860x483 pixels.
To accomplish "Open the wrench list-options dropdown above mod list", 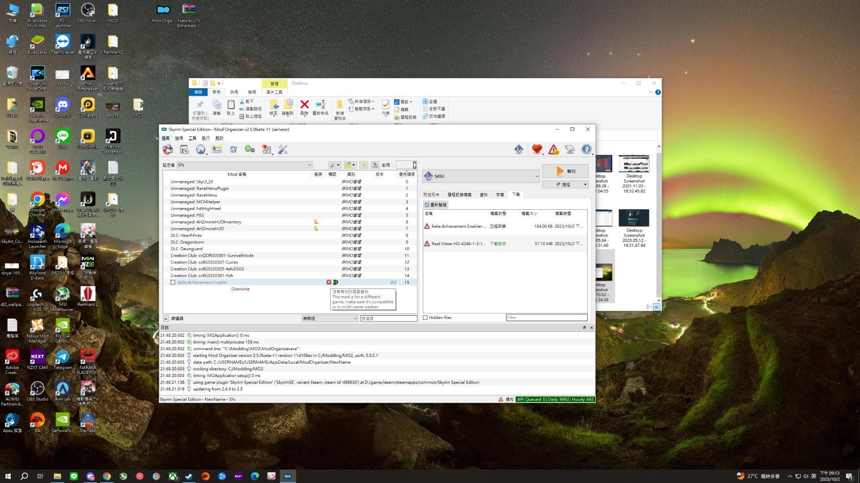I will pyautogui.click(x=335, y=165).
